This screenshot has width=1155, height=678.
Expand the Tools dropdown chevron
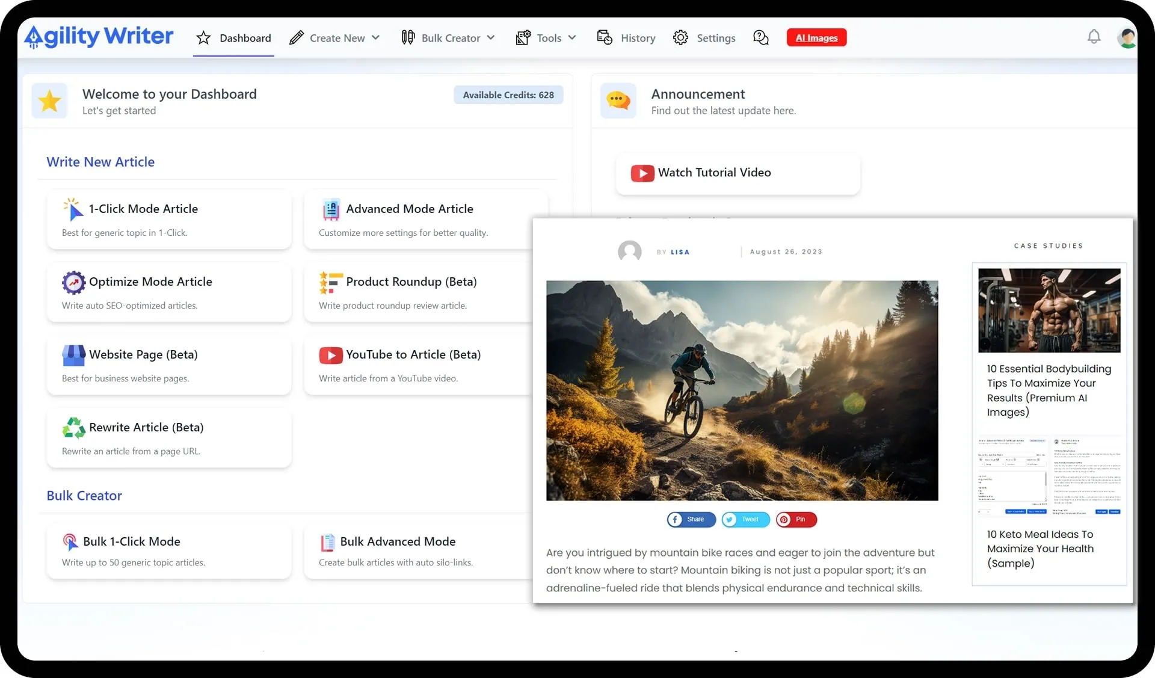(572, 37)
